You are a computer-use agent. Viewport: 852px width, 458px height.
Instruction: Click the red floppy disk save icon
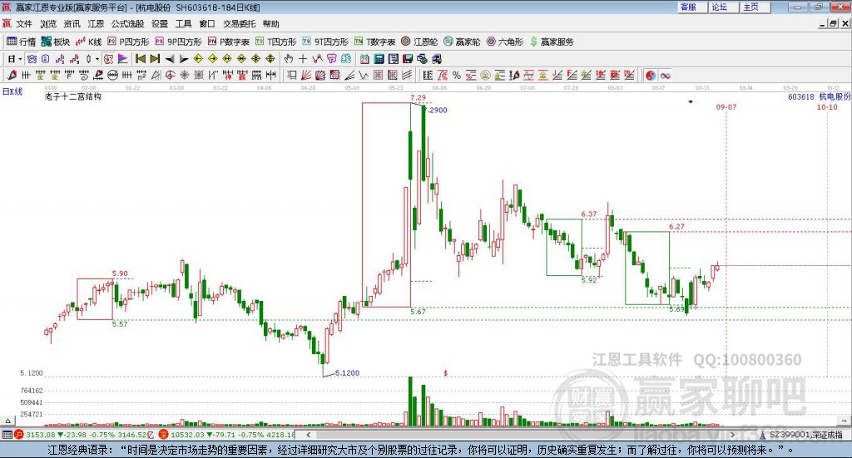click(408, 59)
